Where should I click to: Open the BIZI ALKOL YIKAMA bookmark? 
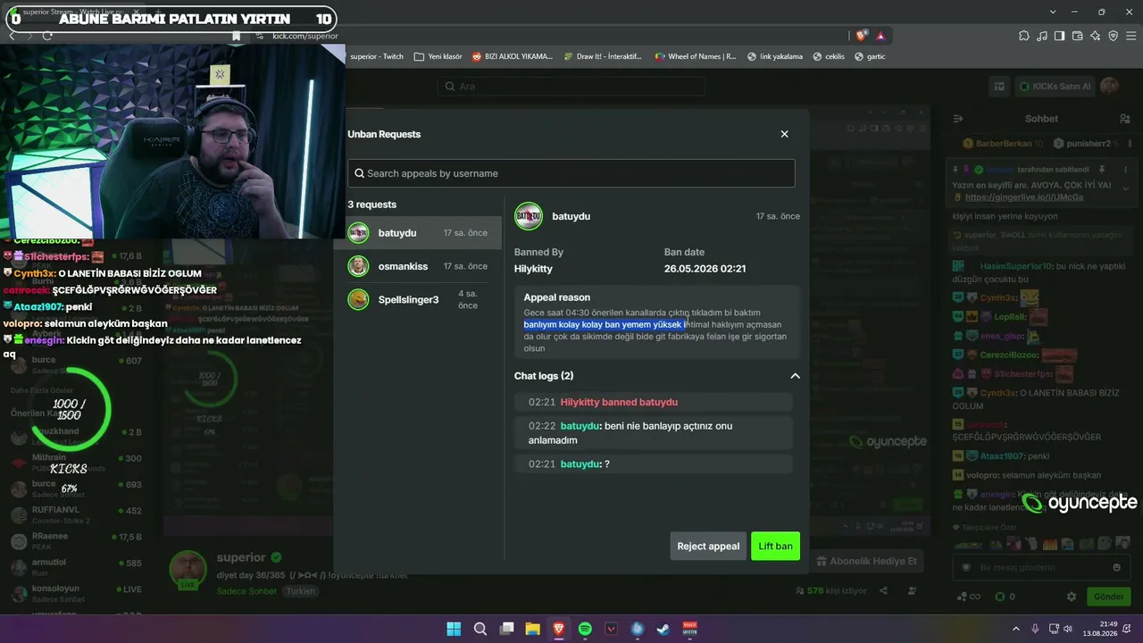(512, 56)
